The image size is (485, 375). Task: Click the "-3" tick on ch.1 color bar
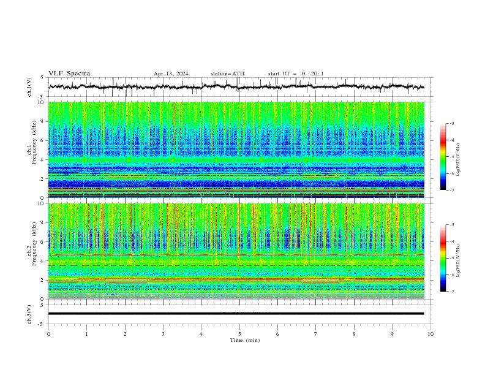[452, 123]
